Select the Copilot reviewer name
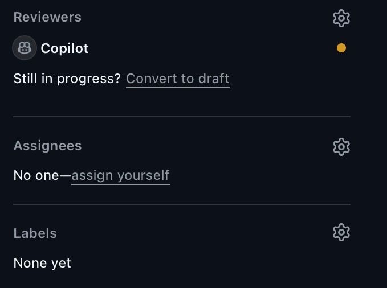This screenshot has height=288, width=387. [64, 48]
